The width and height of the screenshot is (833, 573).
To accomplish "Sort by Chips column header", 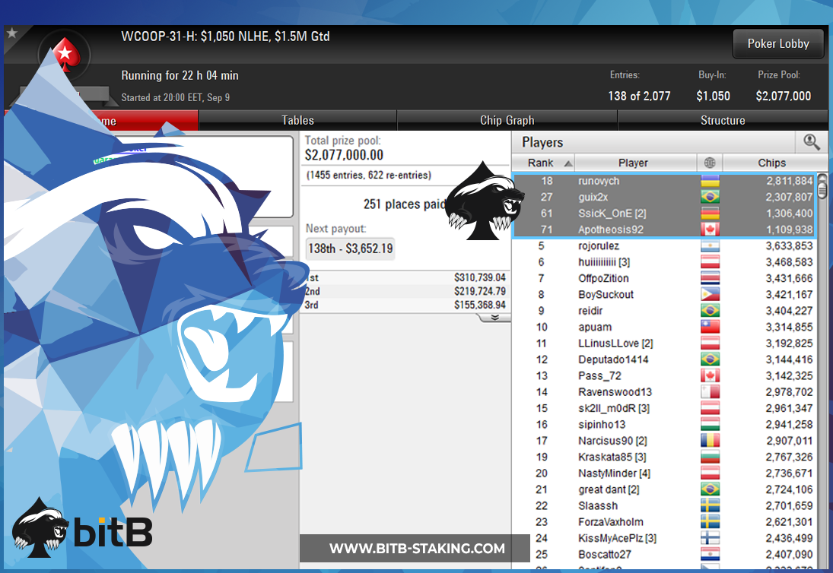I will point(772,163).
